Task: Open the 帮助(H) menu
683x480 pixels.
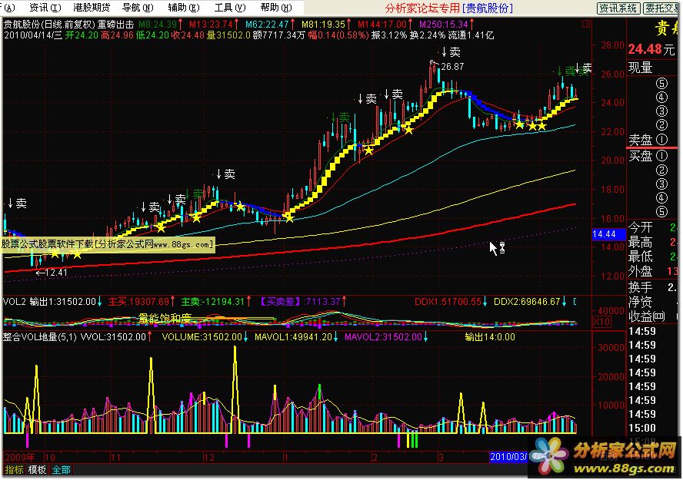Action: 275,8
